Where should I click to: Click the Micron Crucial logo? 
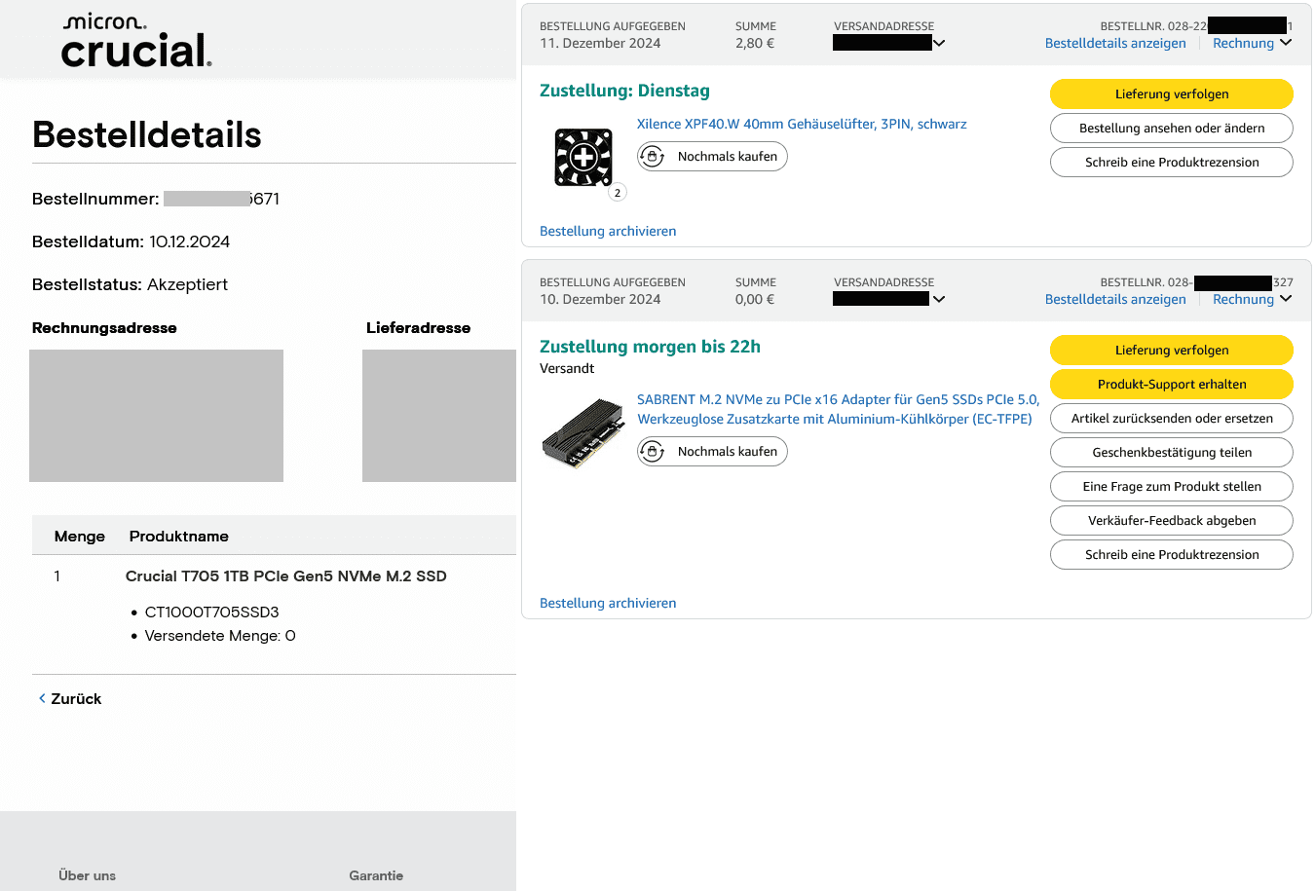[x=135, y=41]
